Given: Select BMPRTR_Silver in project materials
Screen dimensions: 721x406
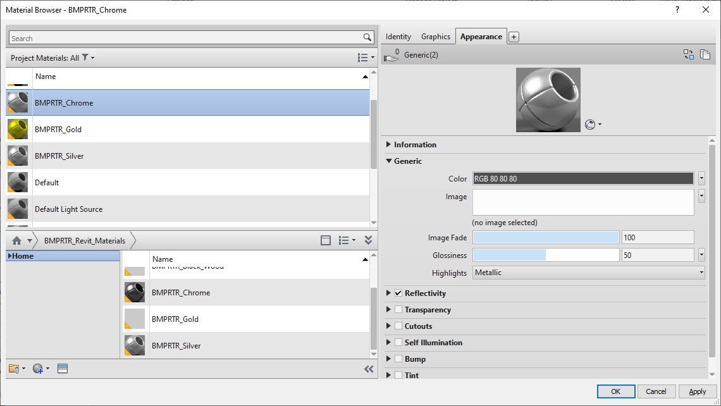Looking at the screenshot, I should [188, 156].
